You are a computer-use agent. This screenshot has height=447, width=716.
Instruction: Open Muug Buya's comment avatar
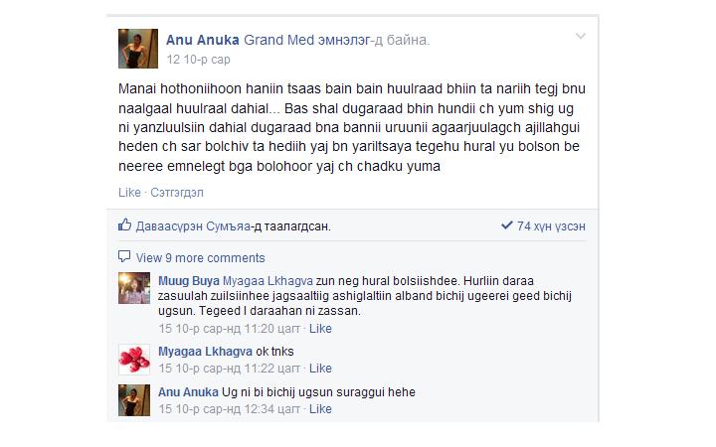tap(134, 288)
